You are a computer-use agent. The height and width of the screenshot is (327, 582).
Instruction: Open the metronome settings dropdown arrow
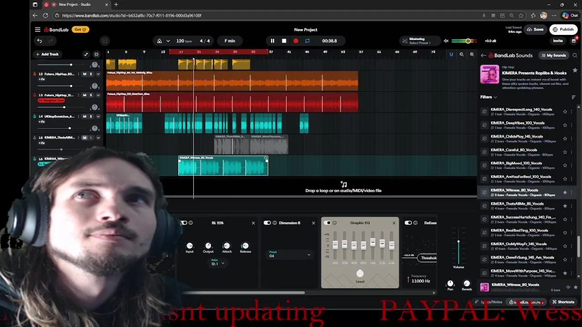pos(168,41)
